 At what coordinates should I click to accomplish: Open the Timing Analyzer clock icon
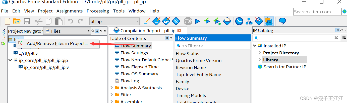click(239, 21)
